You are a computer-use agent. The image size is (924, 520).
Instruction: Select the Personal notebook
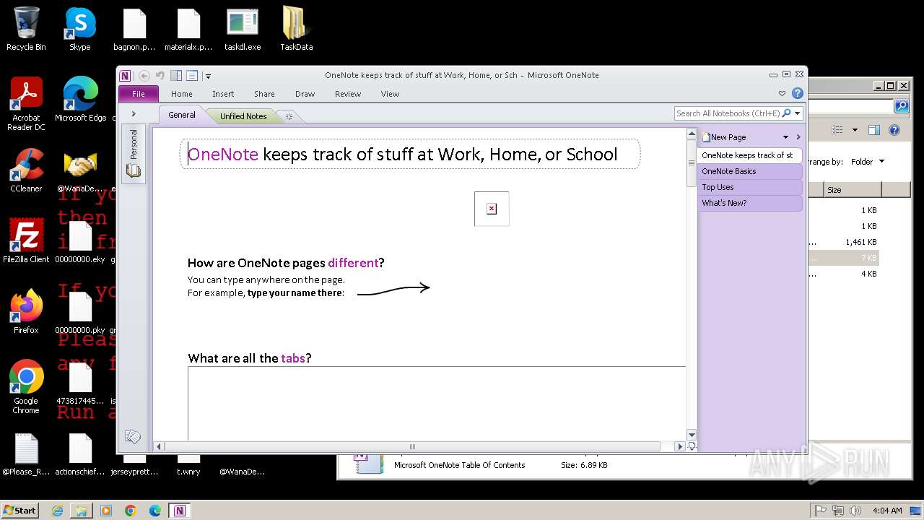[x=134, y=154]
